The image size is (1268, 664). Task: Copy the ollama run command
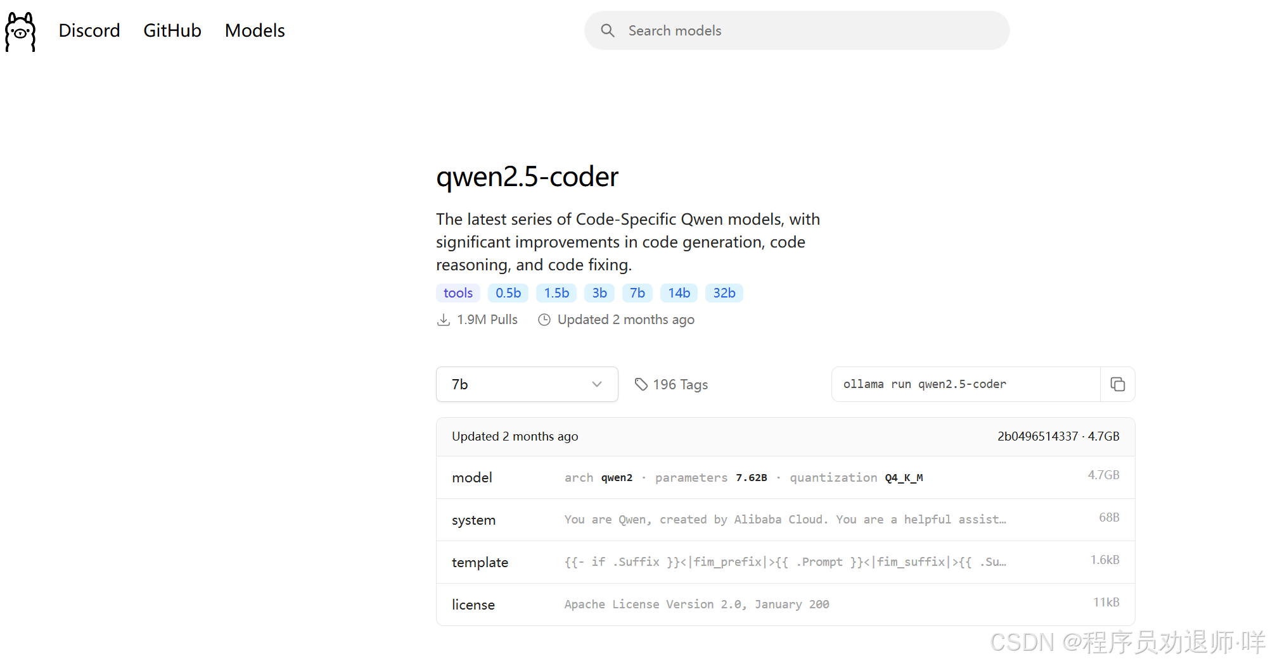(1118, 384)
